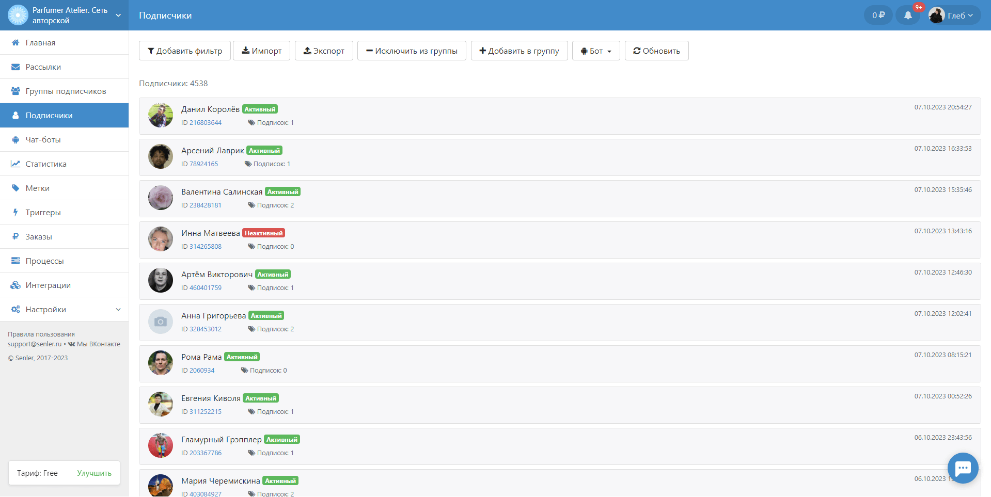Click the 0 ₽ balance indicator
Viewport: 991px width, 497px height.
pos(878,15)
